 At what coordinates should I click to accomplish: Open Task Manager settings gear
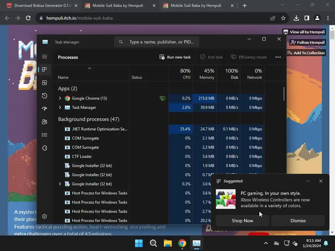point(44,216)
